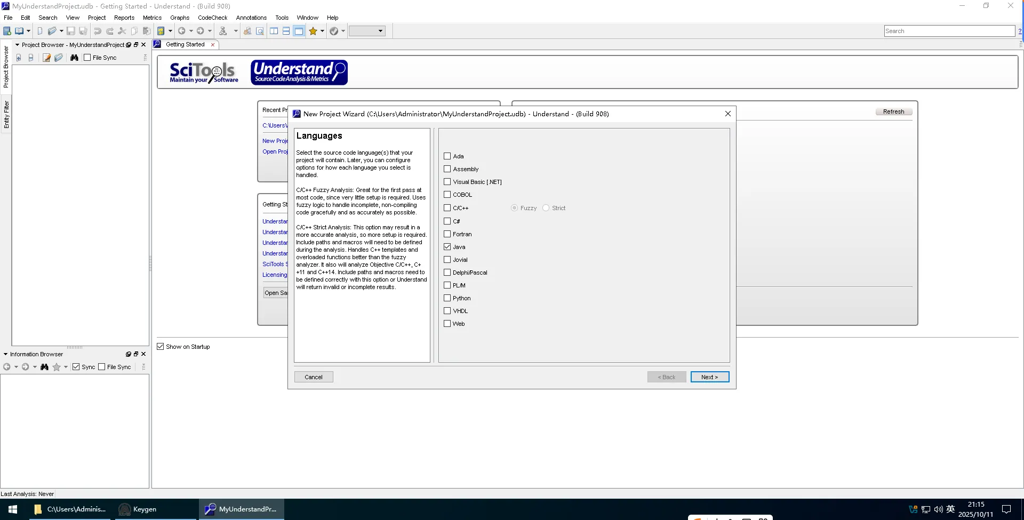The image size is (1024, 520).
Task: Open the empty combo box in main toolbar
Action: [x=367, y=31]
